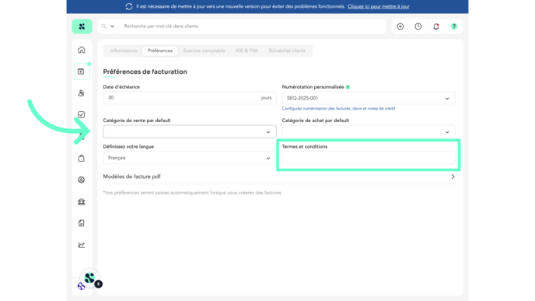Click the green app logo button
535x301 pixels.
[82, 26]
